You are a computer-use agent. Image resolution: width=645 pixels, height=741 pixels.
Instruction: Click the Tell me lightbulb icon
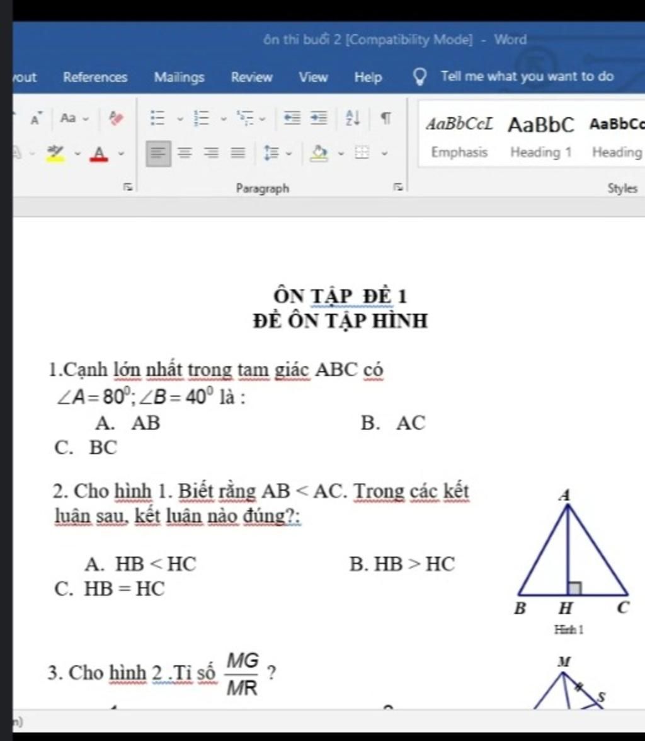point(420,76)
